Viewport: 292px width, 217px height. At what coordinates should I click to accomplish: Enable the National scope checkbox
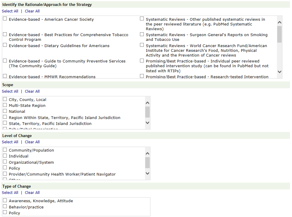pos(5,111)
